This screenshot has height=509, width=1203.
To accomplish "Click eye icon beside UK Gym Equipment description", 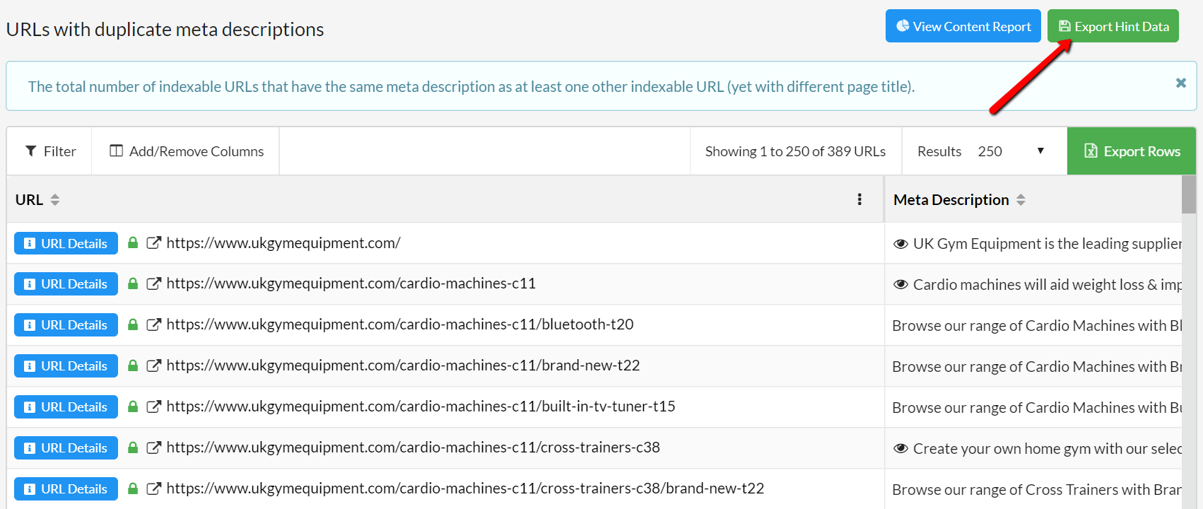I will click(900, 244).
